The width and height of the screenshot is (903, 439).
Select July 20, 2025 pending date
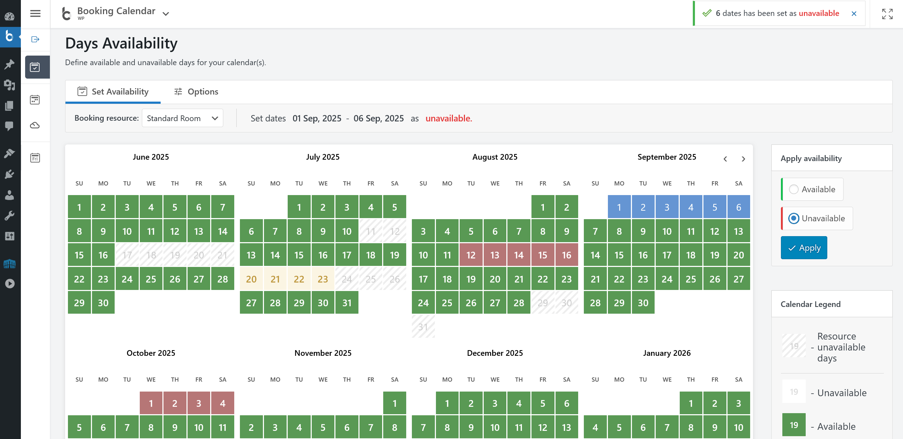coord(251,279)
